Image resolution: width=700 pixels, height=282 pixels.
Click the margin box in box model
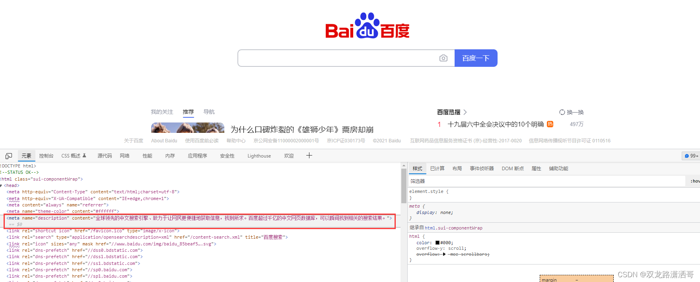coord(576,278)
